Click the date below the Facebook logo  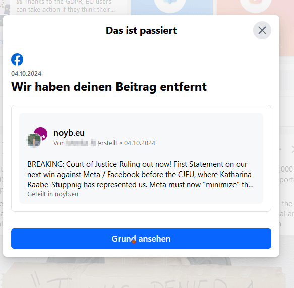coord(26,74)
